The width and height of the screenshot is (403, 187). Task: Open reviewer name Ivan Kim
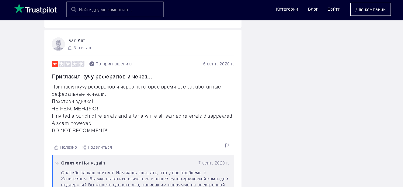click(77, 40)
